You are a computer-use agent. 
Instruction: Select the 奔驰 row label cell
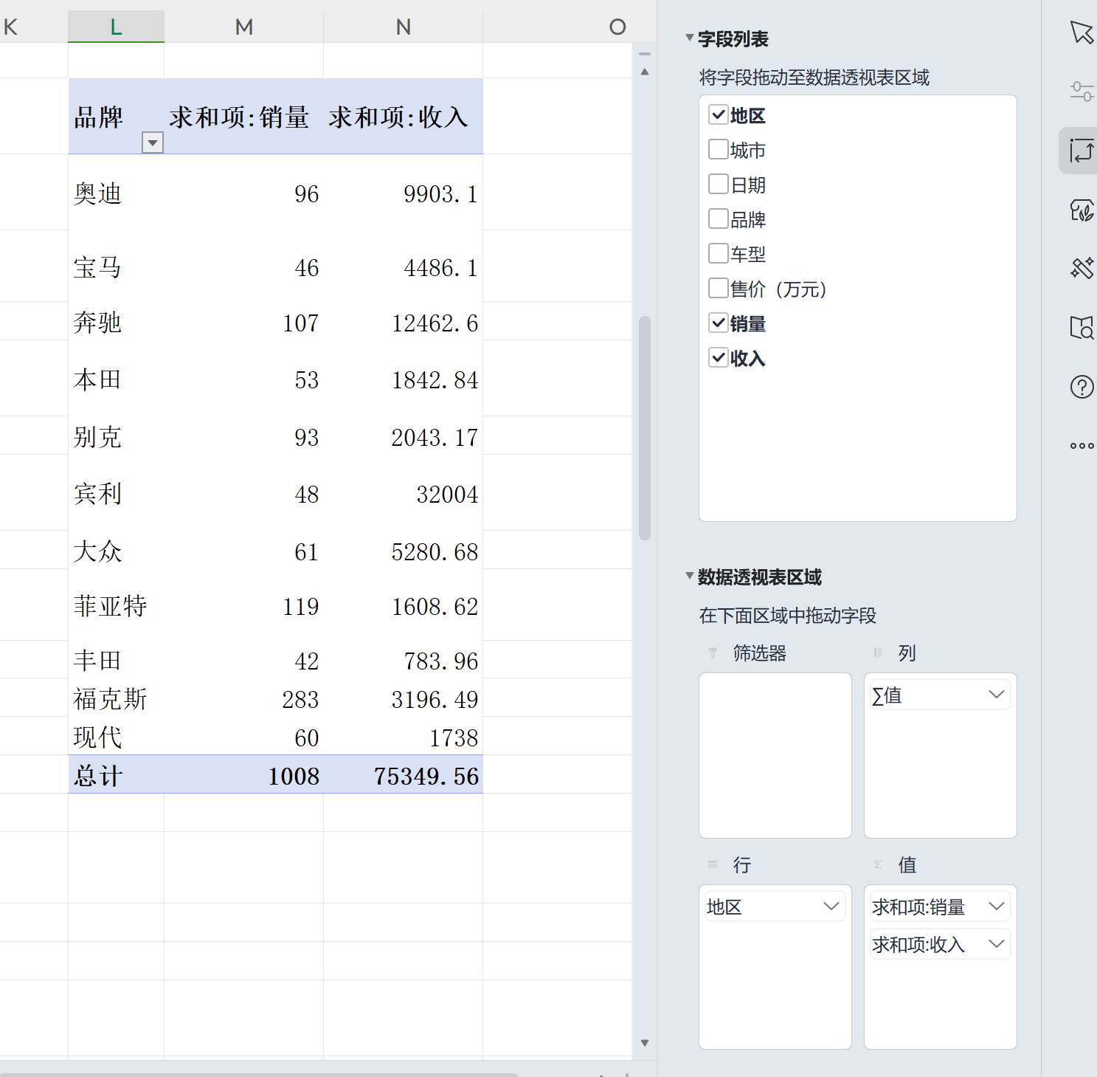[x=116, y=321]
